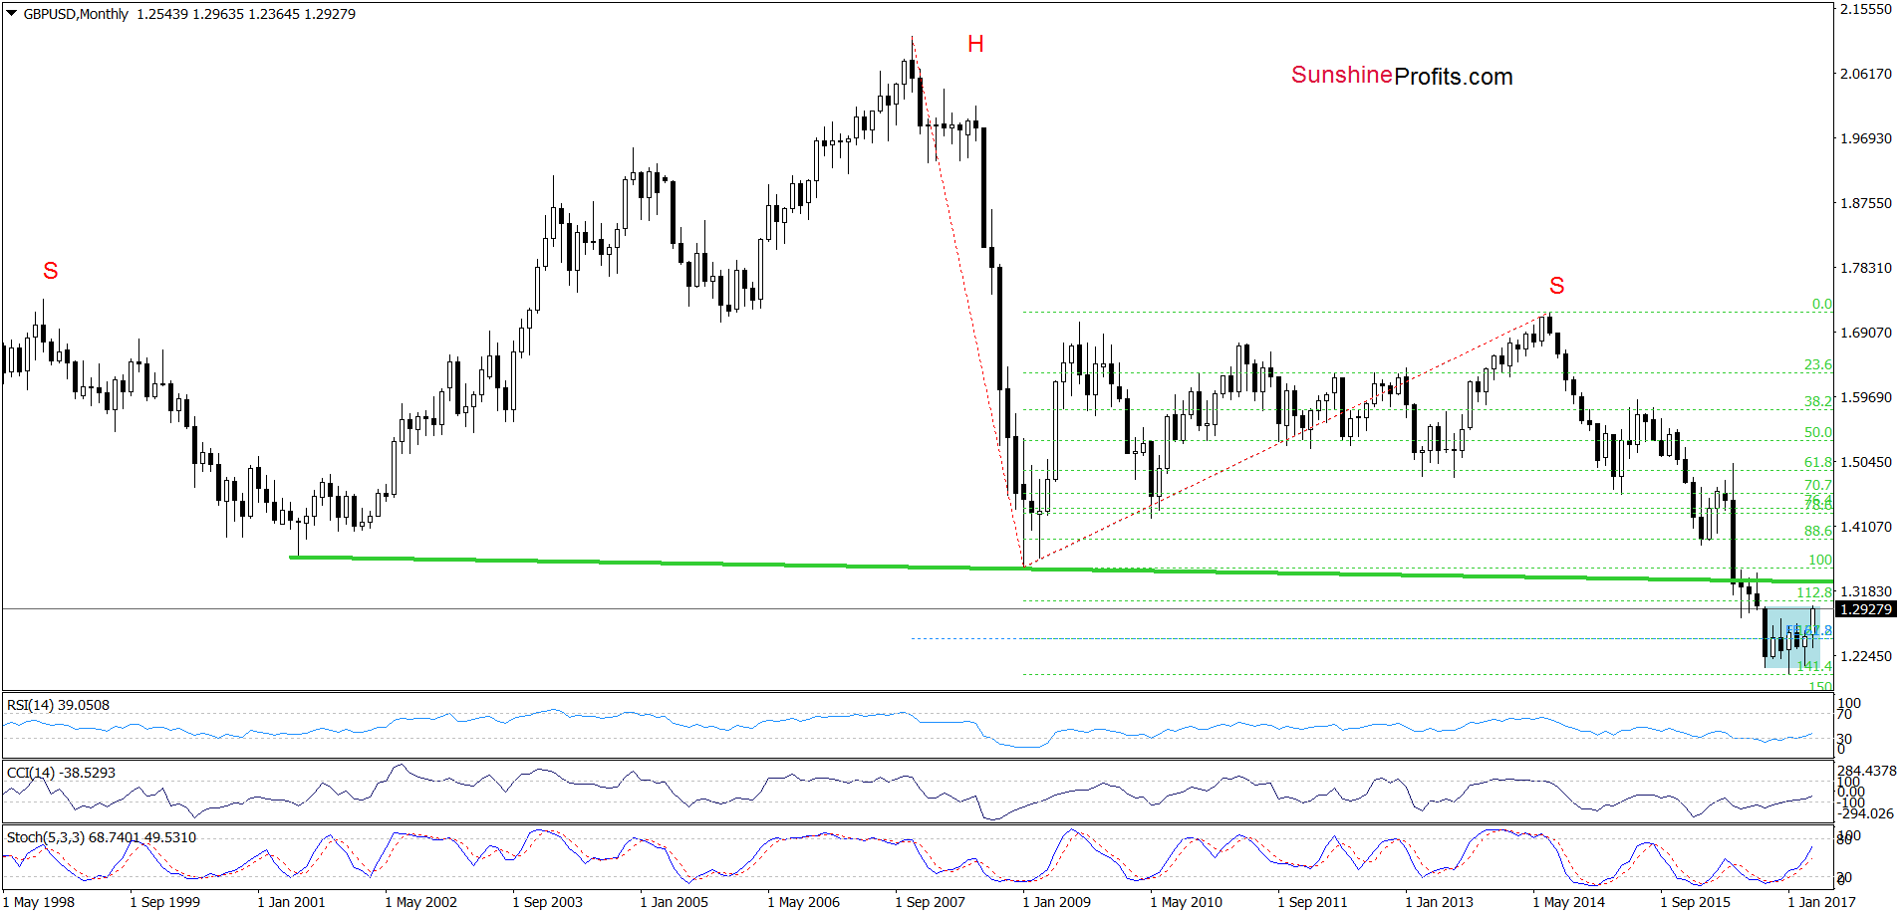Click the price scale value 1.87550
Screen dimensions: 1901x916
[x=1865, y=203]
